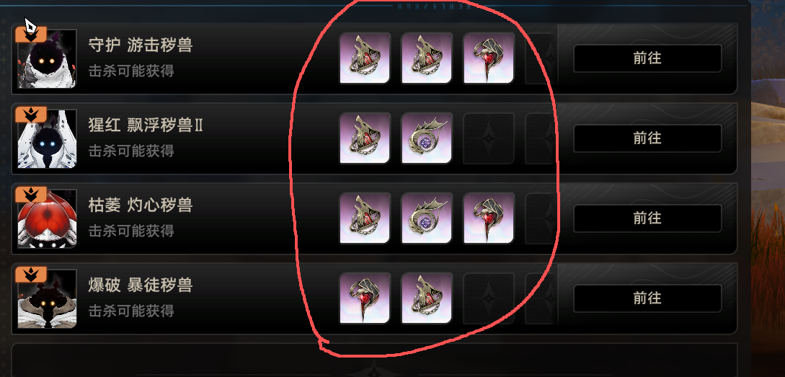Image resolution: width=785 pixels, height=377 pixels.
Task: Click wolf-crest item in 枯萎 灼心秽兽 row
Action: point(365,218)
